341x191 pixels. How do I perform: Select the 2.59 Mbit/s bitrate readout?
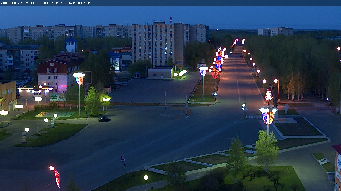[26, 3]
